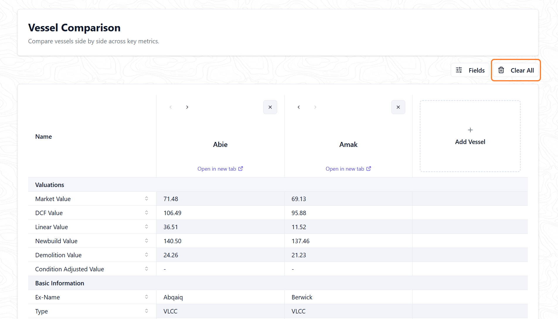Sort by Condition Adjusted Value row

tap(147, 269)
